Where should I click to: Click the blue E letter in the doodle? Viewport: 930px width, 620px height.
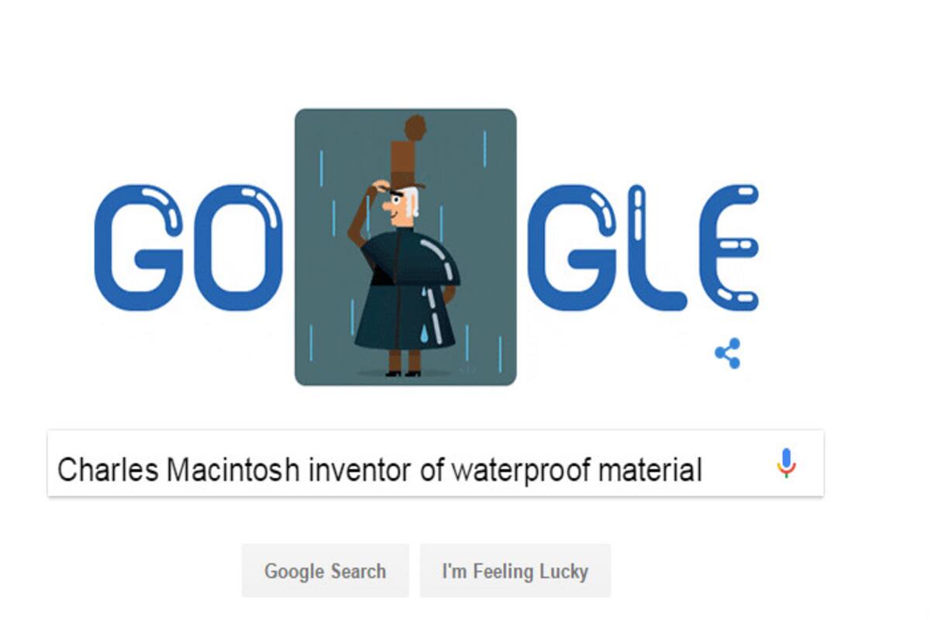728,248
